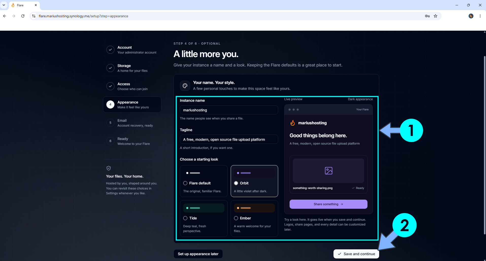
Task: Close the Flare browser tab
Action: 36,5
